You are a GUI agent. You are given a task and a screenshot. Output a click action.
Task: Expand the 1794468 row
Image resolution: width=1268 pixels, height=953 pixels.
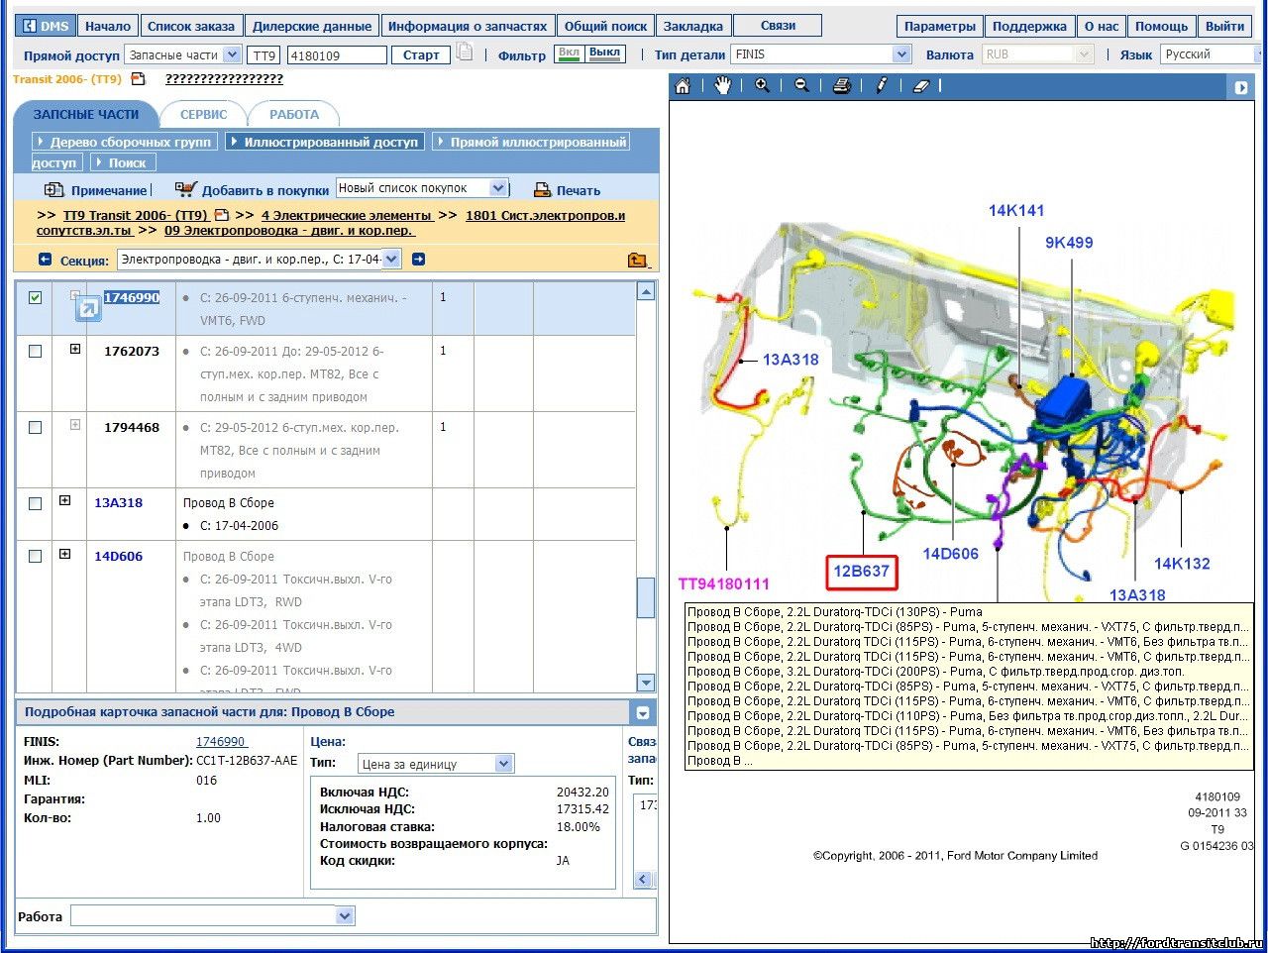[x=75, y=425]
